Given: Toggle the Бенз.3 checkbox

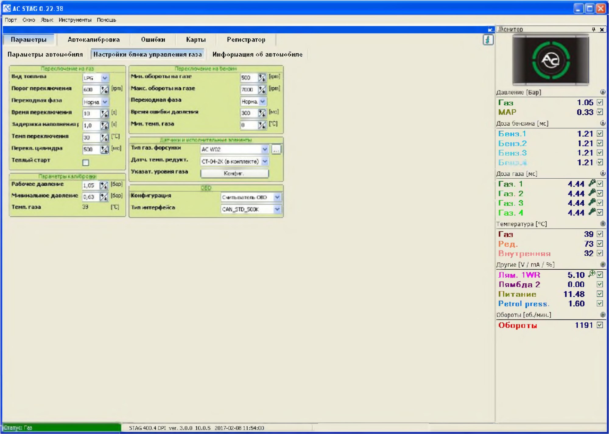Looking at the screenshot, I should pos(600,152).
